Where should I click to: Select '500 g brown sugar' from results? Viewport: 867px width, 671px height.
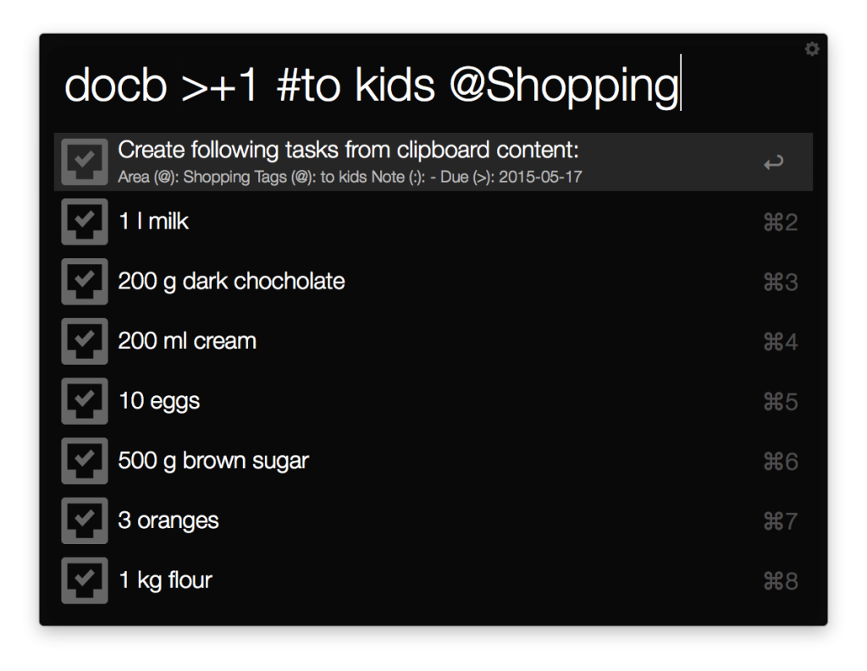coord(213,461)
